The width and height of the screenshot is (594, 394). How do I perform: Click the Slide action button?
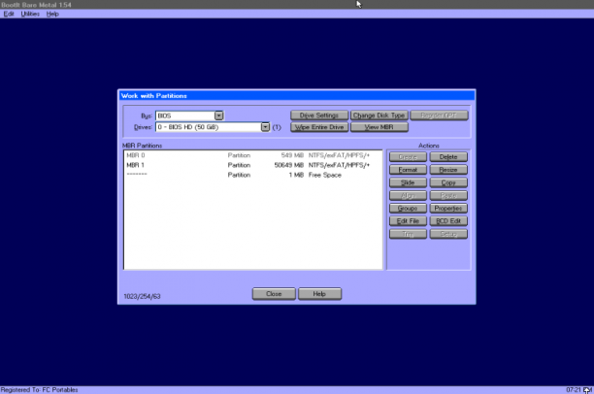point(408,182)
